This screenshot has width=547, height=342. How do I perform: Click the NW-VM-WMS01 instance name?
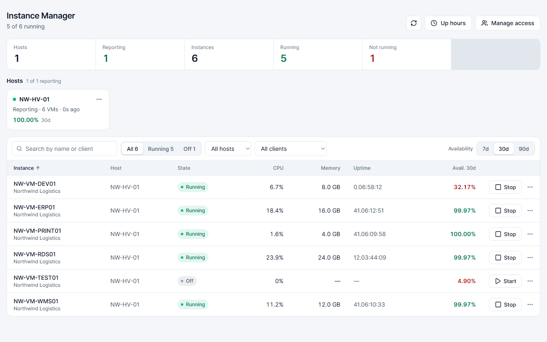[x=36, y=301]
